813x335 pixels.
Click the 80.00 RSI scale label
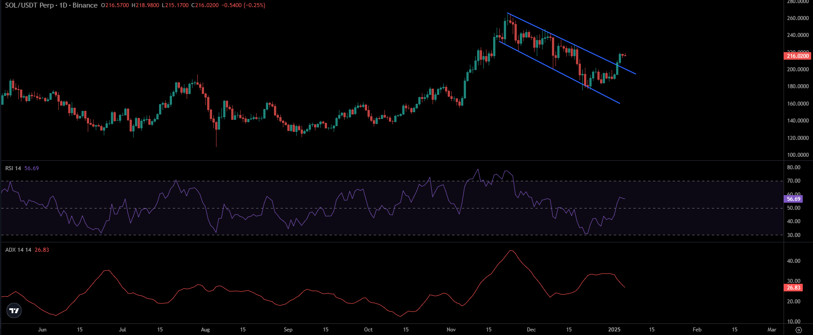click(794, 167)
